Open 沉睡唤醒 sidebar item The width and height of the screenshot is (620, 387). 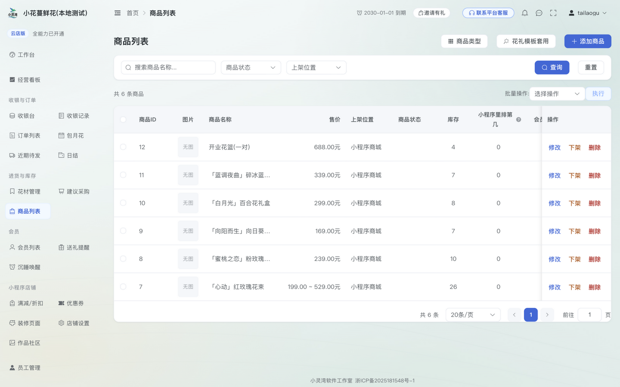click(25, 267)
